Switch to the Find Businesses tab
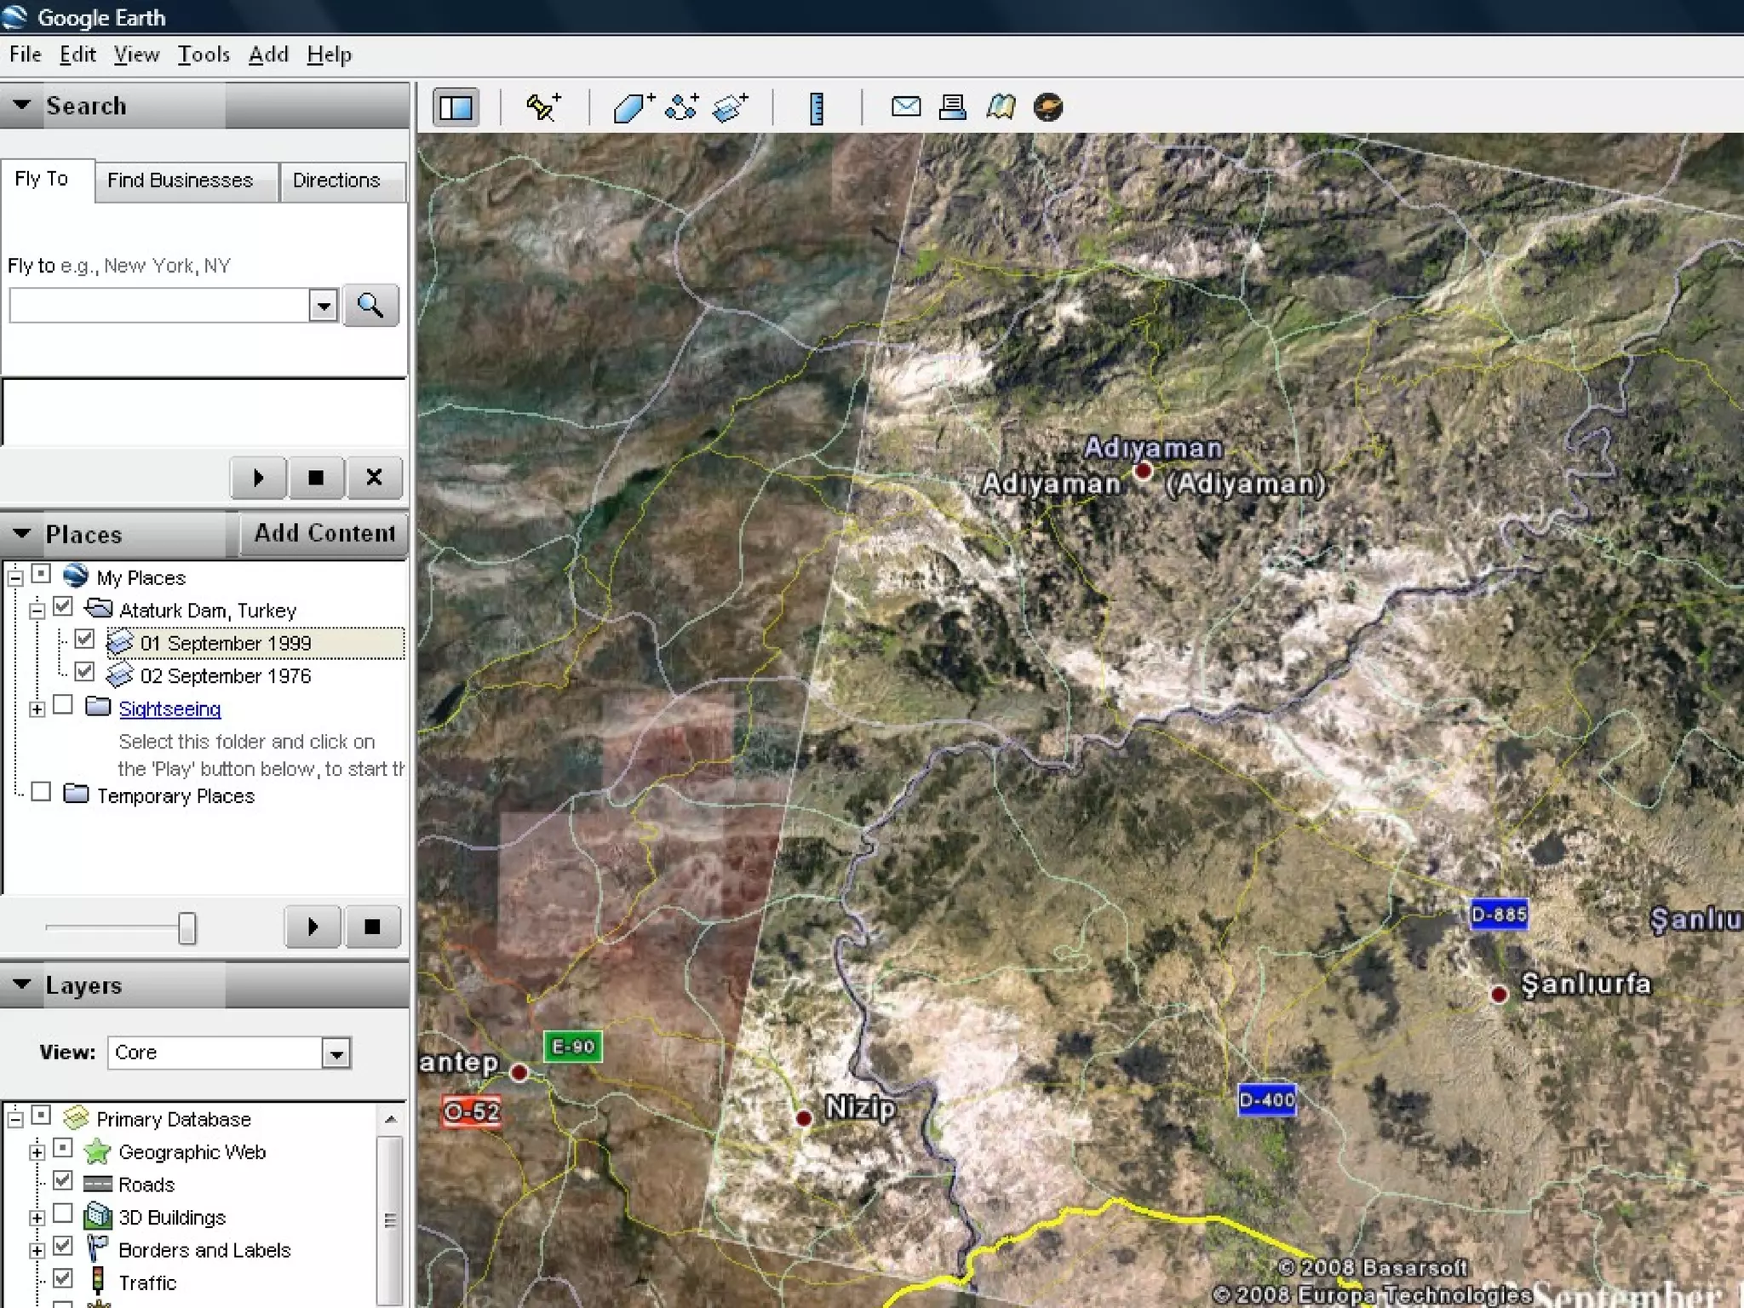The height and width of the screenshot is (1308, 1744). point(181,181)
